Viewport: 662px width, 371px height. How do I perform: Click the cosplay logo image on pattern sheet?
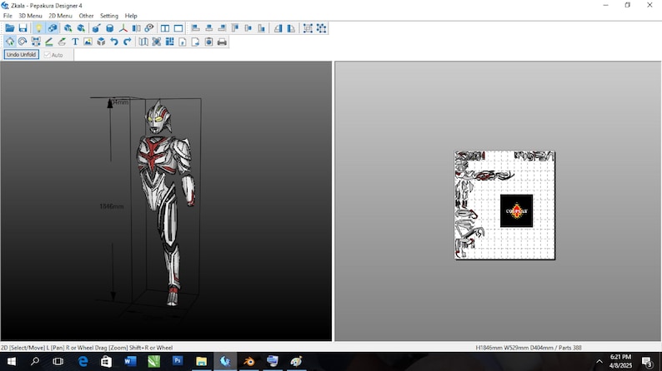coord(516,210)
